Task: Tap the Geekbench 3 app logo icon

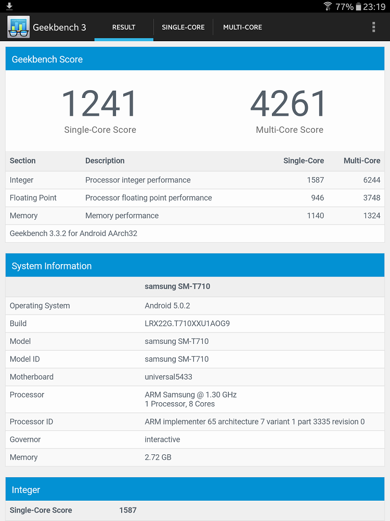Action: (18, 27)
